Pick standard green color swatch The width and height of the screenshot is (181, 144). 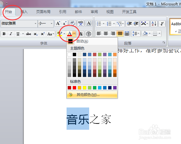[x=95, y=88]
